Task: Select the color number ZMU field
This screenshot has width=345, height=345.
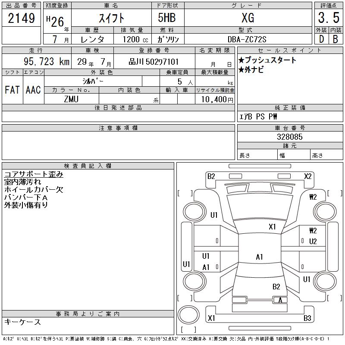Action: [x=71, y=99]
